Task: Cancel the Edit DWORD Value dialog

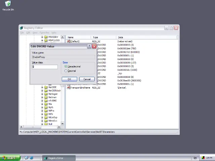Action: click(87, 79)
